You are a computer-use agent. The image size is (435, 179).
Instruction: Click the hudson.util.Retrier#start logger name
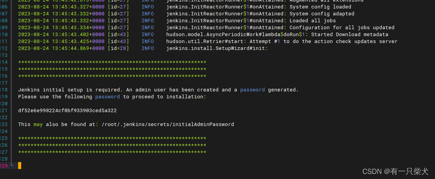206,41
